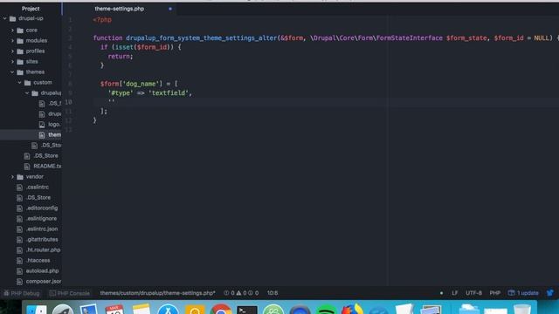Open the PHP Console panel

(70, 293)
